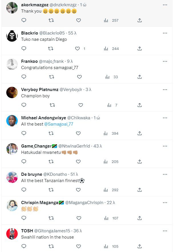The height and width of the screenshot is (252, 176).
Task: Like TOSH's Swahili nation tweet
Action: click(78, 246)
